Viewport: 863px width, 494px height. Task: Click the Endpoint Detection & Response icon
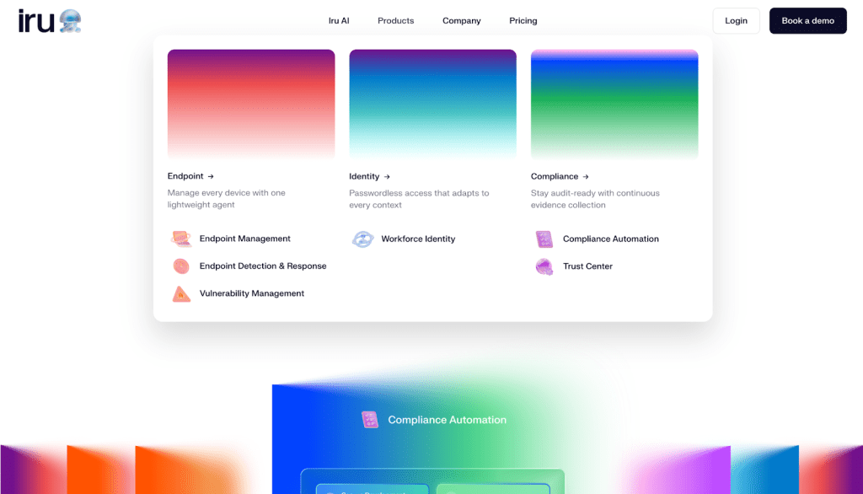(x=181, y=266)
